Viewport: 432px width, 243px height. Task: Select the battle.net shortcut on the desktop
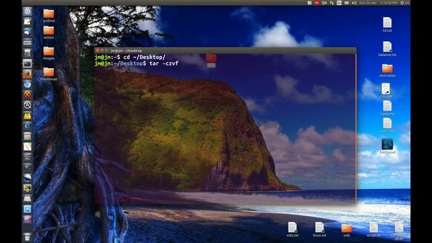(x=387, y=146)
